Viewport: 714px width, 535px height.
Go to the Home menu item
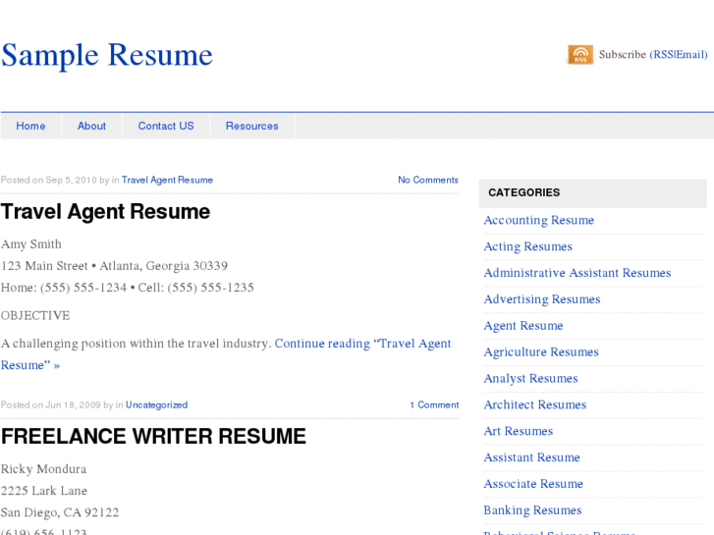tap(31, 126)
